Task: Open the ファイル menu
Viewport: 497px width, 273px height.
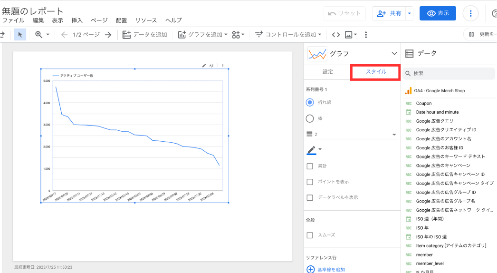Action: click(x=13, y=20)
